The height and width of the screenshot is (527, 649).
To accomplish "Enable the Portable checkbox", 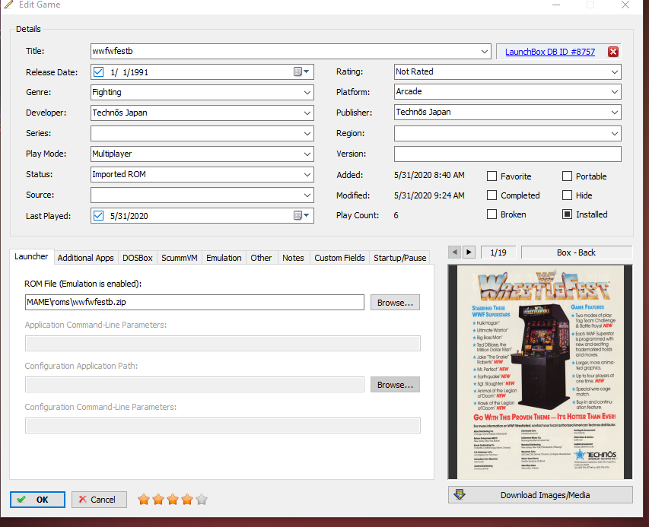I will pos(567,176).
